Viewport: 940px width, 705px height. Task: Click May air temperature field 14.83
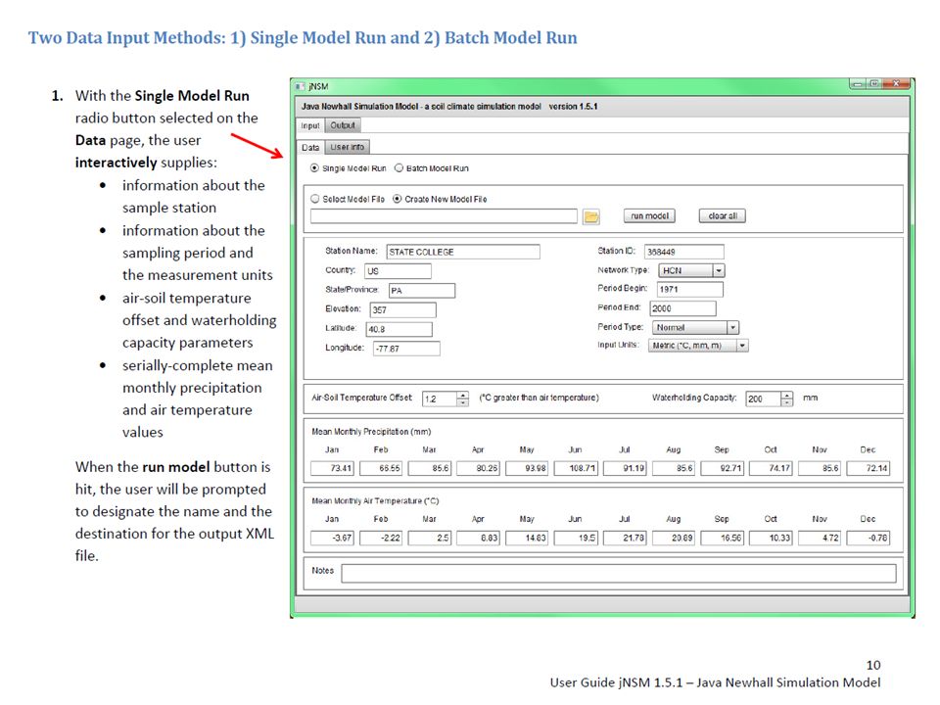pos(527,538)
